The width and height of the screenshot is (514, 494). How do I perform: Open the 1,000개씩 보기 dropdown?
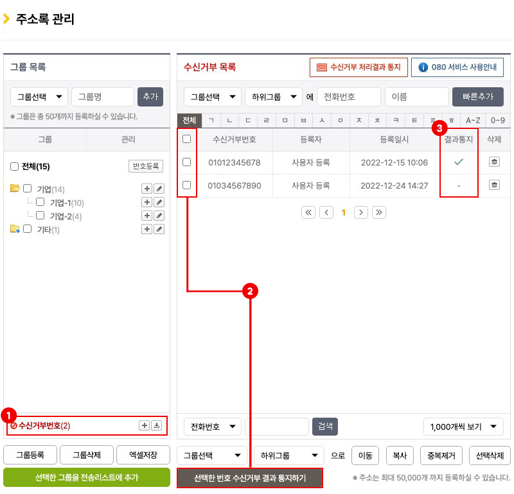pyautogui.click(x=463, y=427)
